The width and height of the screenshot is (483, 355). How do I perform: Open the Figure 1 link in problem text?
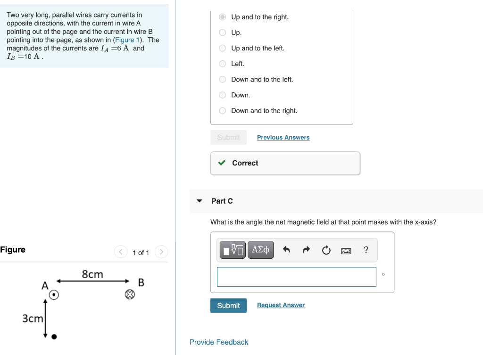coord(127,40)
